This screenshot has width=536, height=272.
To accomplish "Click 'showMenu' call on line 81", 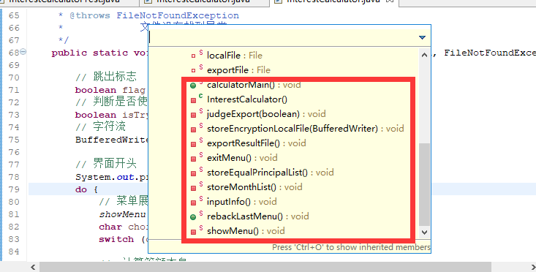I will pos(122,214).
